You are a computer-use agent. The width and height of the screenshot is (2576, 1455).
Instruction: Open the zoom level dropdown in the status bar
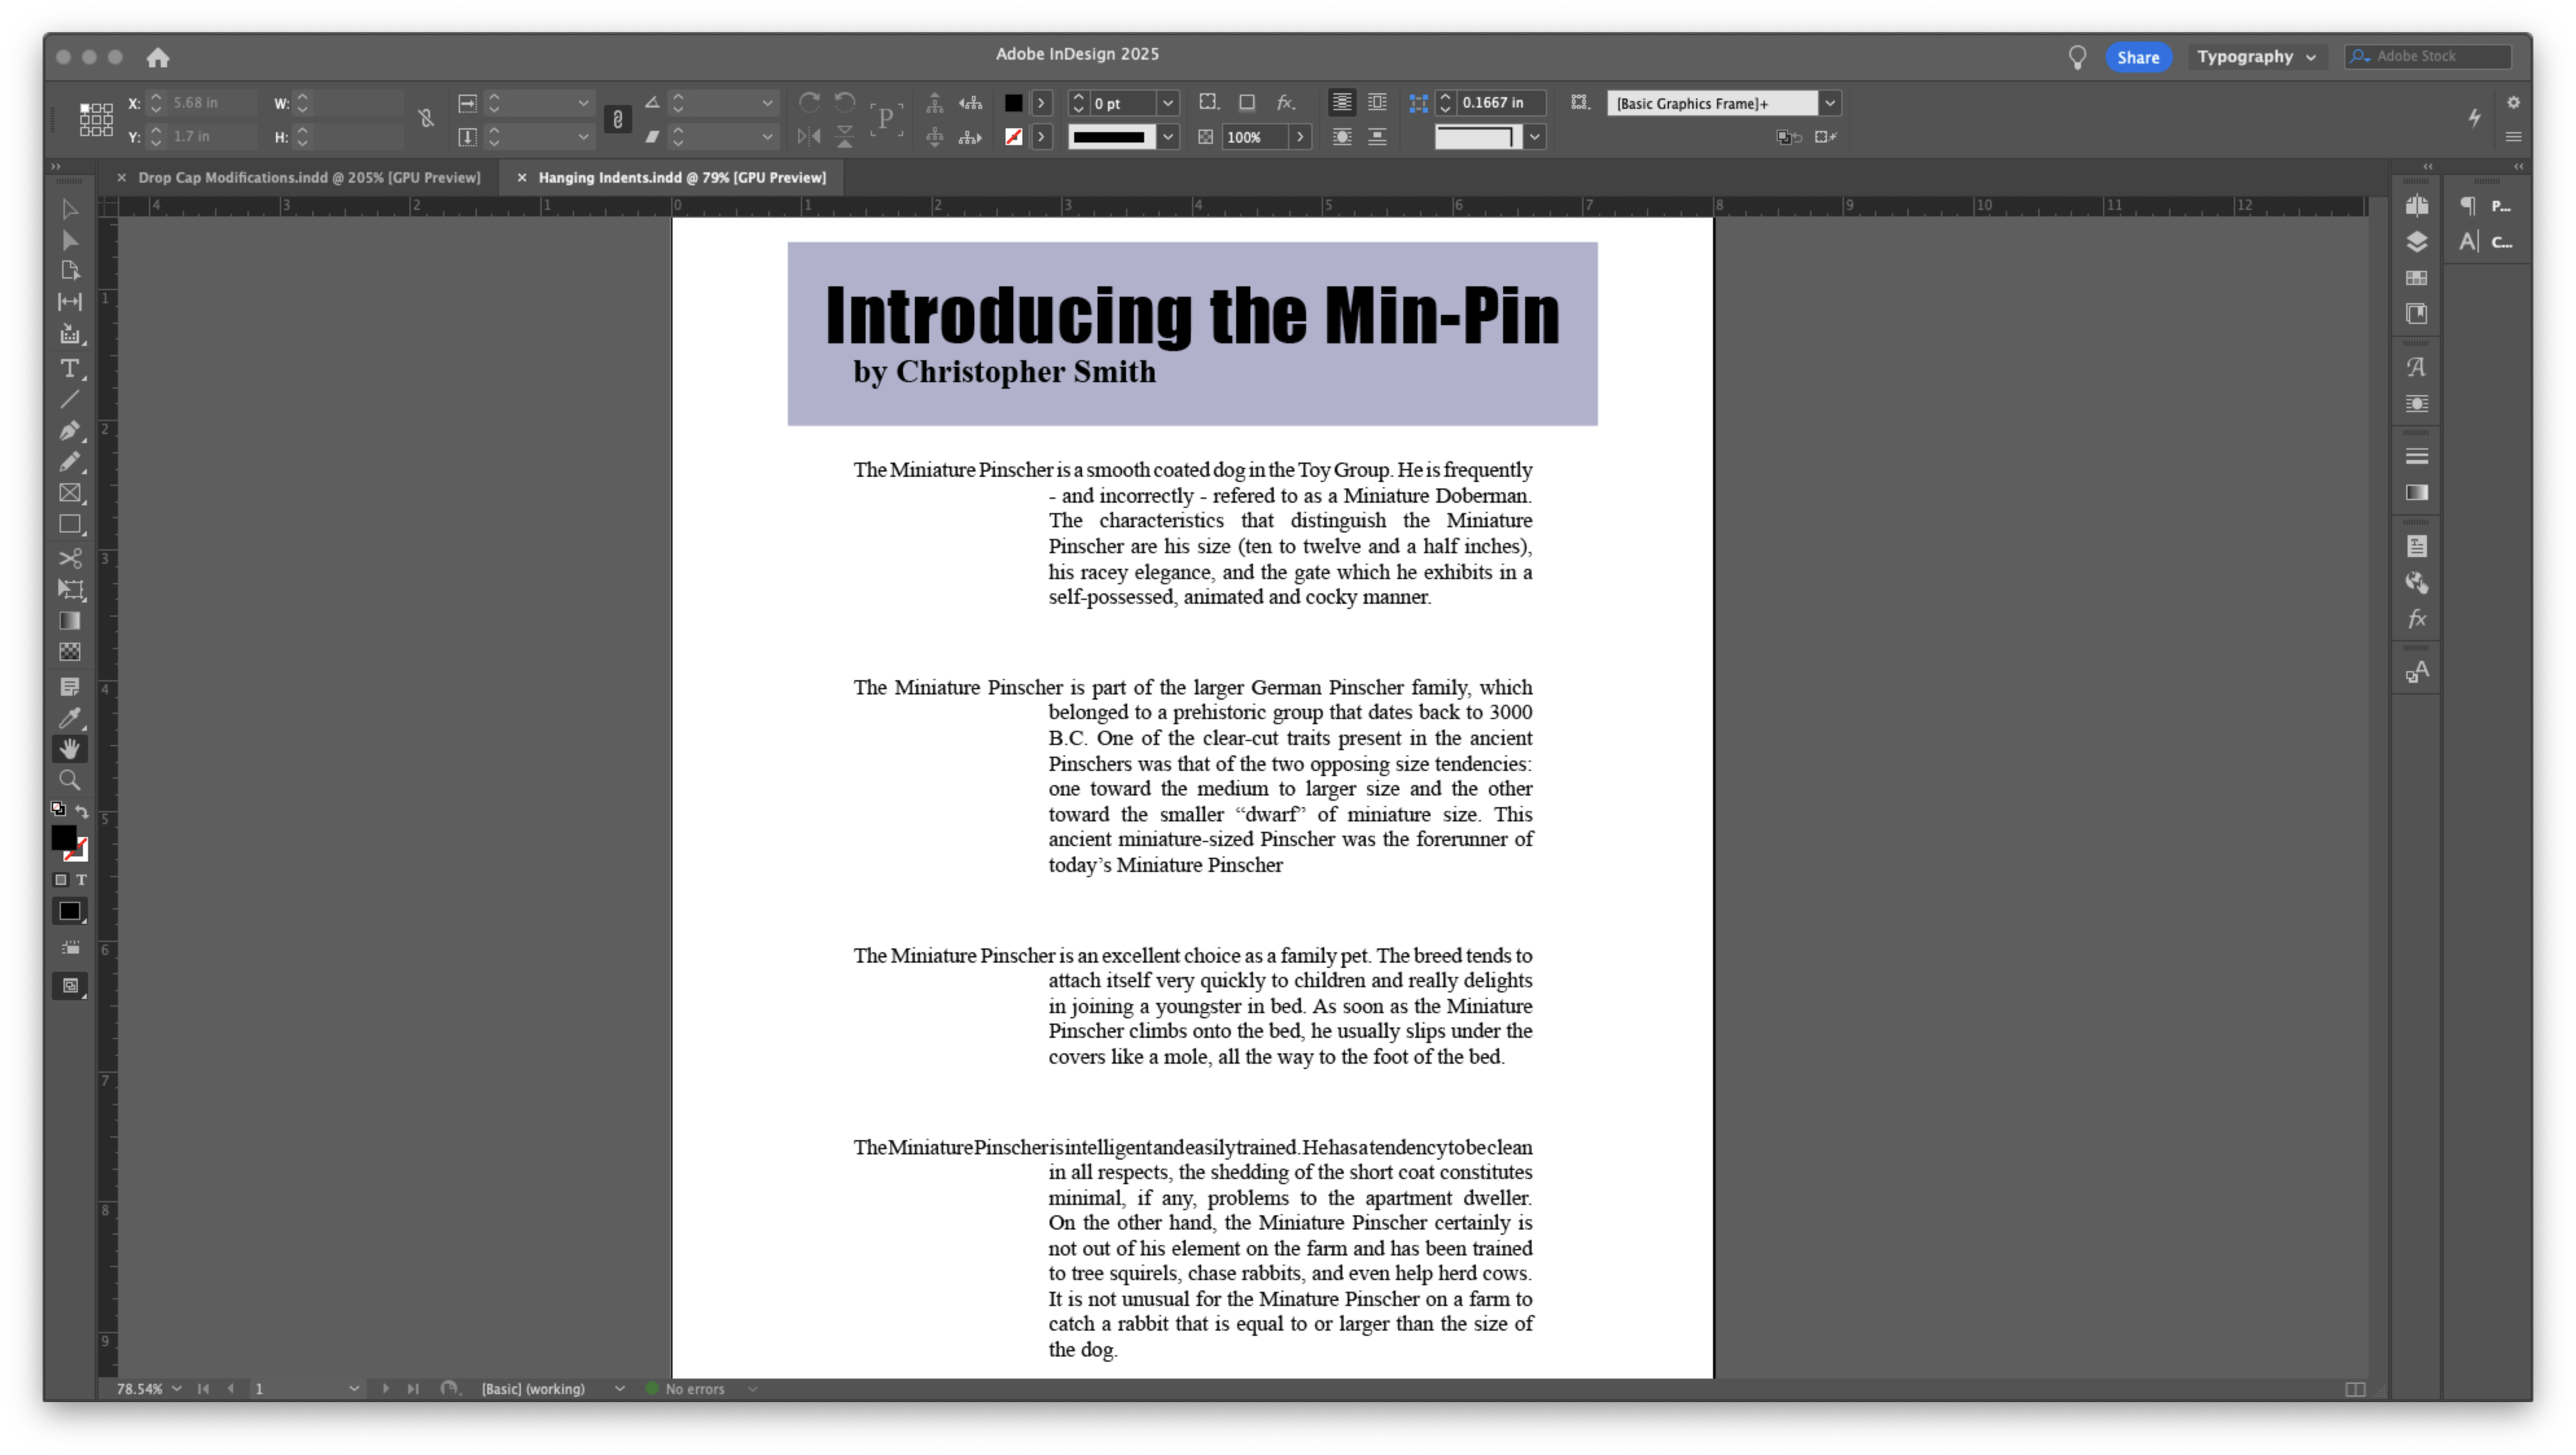[x=177, y=1389]
